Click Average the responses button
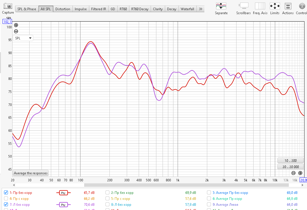The height and width of the screenshot is (210, 307). point(30,173)
